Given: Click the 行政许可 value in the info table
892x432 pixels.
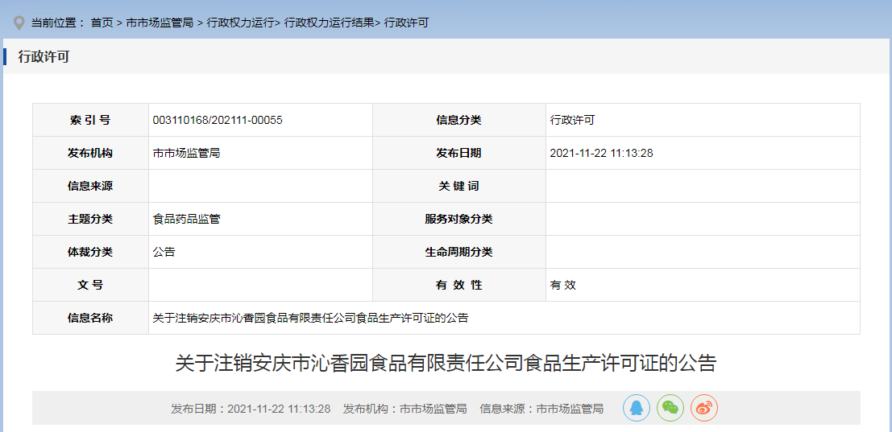Looking at the screenshot, I should click(572, 121).
